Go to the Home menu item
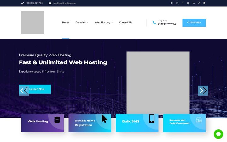227x142 pixels. (x=66, y=23)
